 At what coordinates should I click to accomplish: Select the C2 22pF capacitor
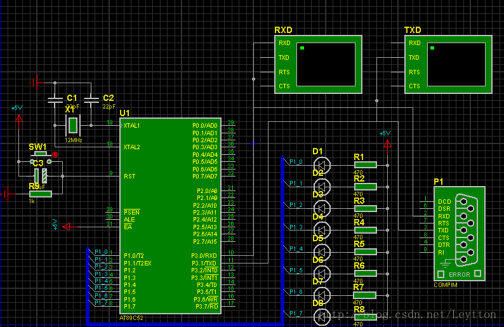(x=92, y=100)
